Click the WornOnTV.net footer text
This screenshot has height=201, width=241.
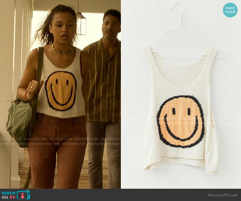tap(222, 195)
